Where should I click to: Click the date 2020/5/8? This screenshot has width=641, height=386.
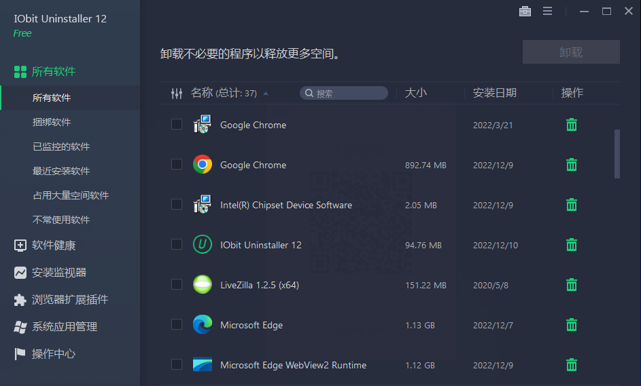point(491,285)
